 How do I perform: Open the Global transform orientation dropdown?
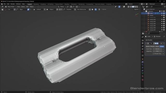click(62, 7)
